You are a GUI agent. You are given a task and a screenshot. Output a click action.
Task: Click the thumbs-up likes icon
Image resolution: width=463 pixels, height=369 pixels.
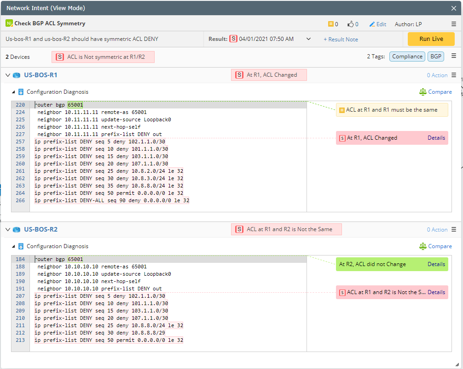(351, 24)
